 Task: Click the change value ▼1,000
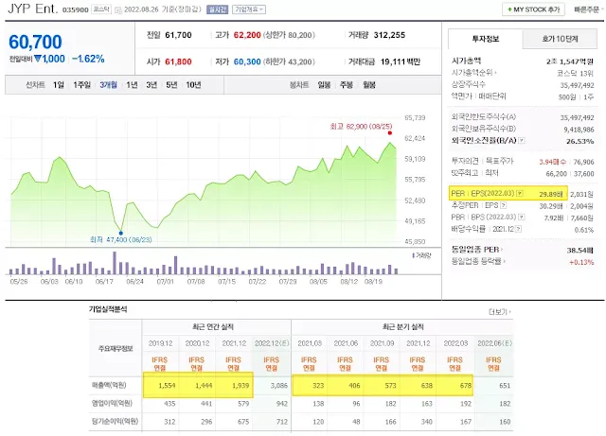tap(49, 59)
